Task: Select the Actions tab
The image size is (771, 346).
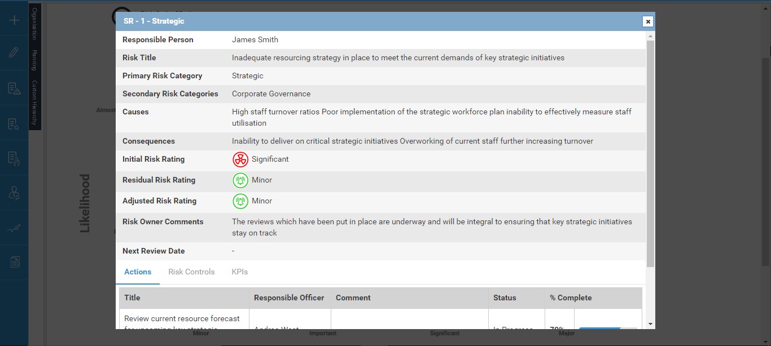Action: click(x=138, y=272)
